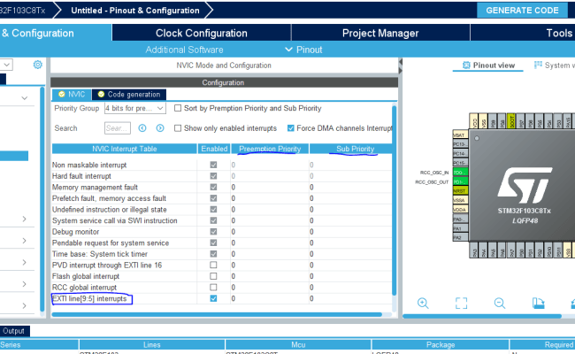Zoom in on the pinout view
575x354 pixels.
423,303
